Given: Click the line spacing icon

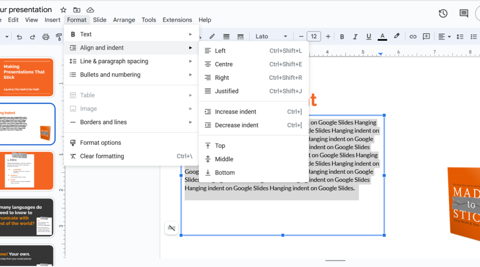Looking at the screenshot, I should coord(460,37).
